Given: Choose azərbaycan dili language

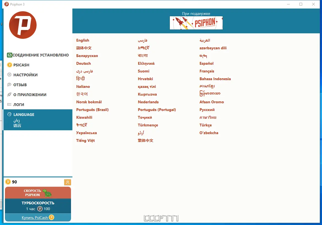Looking at the screenshot, I should click(x=213, y=48).
